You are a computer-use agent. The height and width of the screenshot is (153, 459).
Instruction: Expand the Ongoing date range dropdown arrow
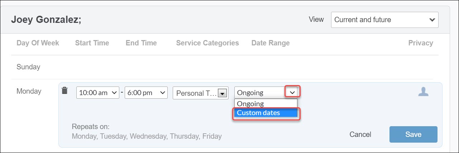point(292,93)
